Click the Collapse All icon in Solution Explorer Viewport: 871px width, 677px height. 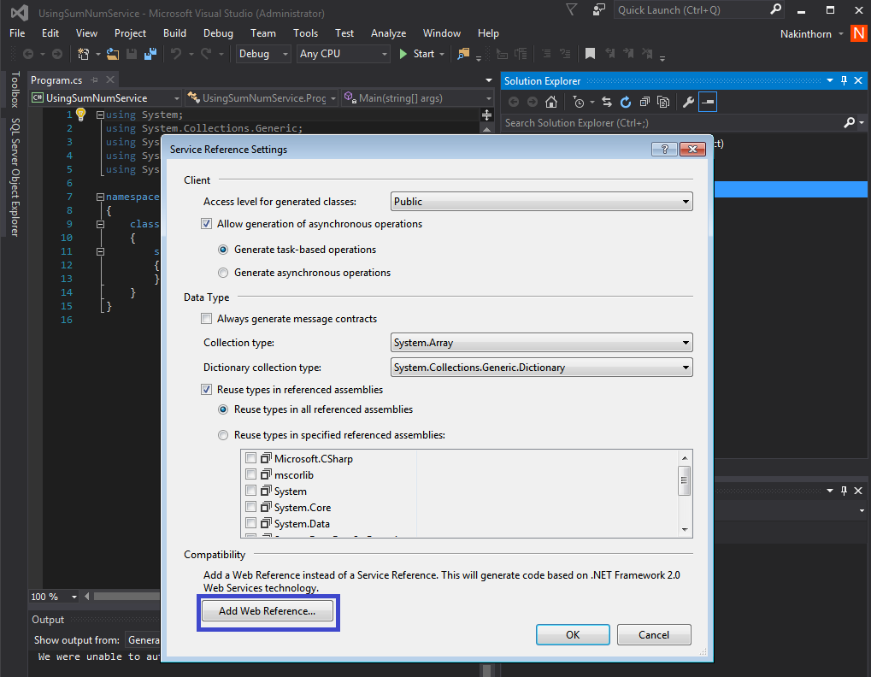(644, 103)
